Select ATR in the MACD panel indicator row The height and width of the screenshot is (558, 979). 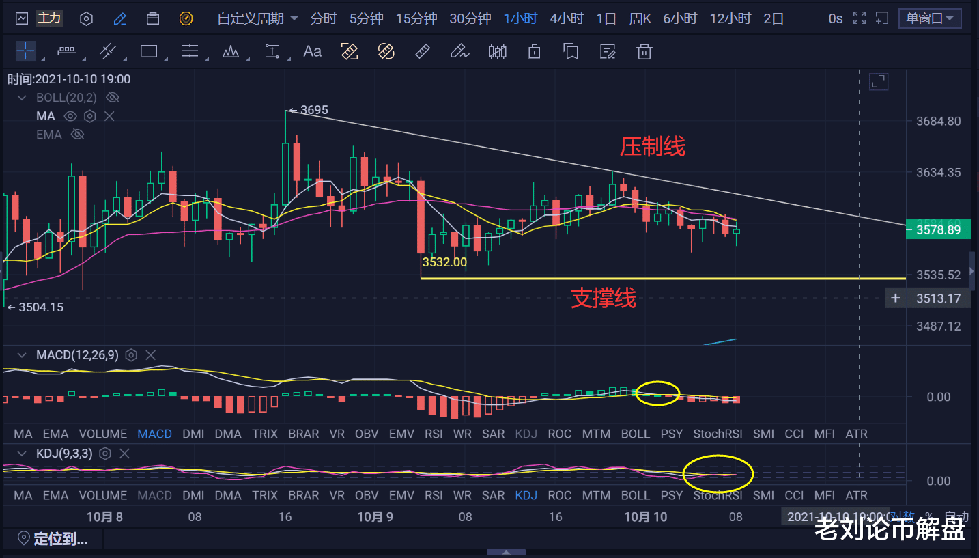(856, 434)
